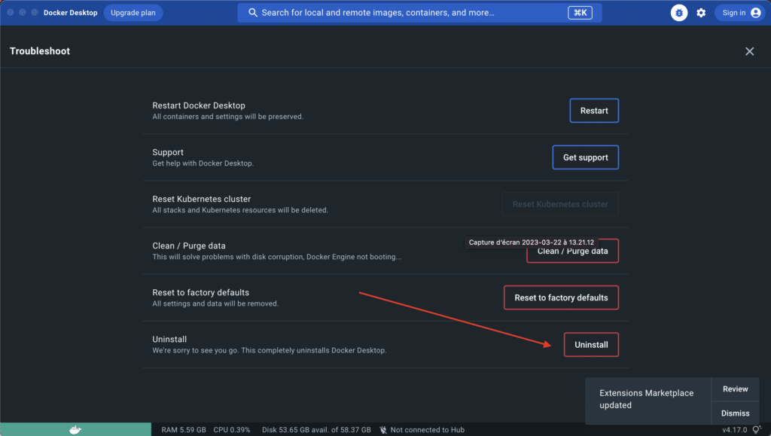The width and height of the screenshot is (771, 436).
Task: Click the RAM 5.59 GB status text
Action: click(184, 430)
